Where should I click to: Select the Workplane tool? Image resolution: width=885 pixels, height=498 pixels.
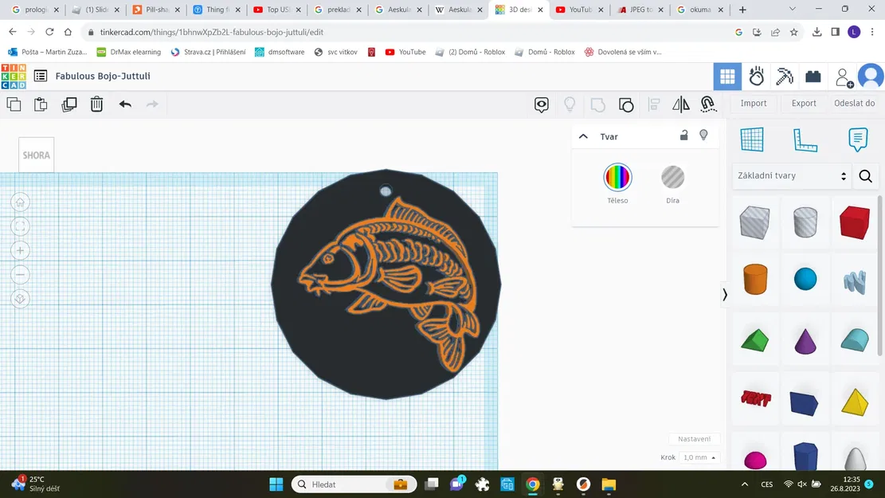[x=752, y=139]
